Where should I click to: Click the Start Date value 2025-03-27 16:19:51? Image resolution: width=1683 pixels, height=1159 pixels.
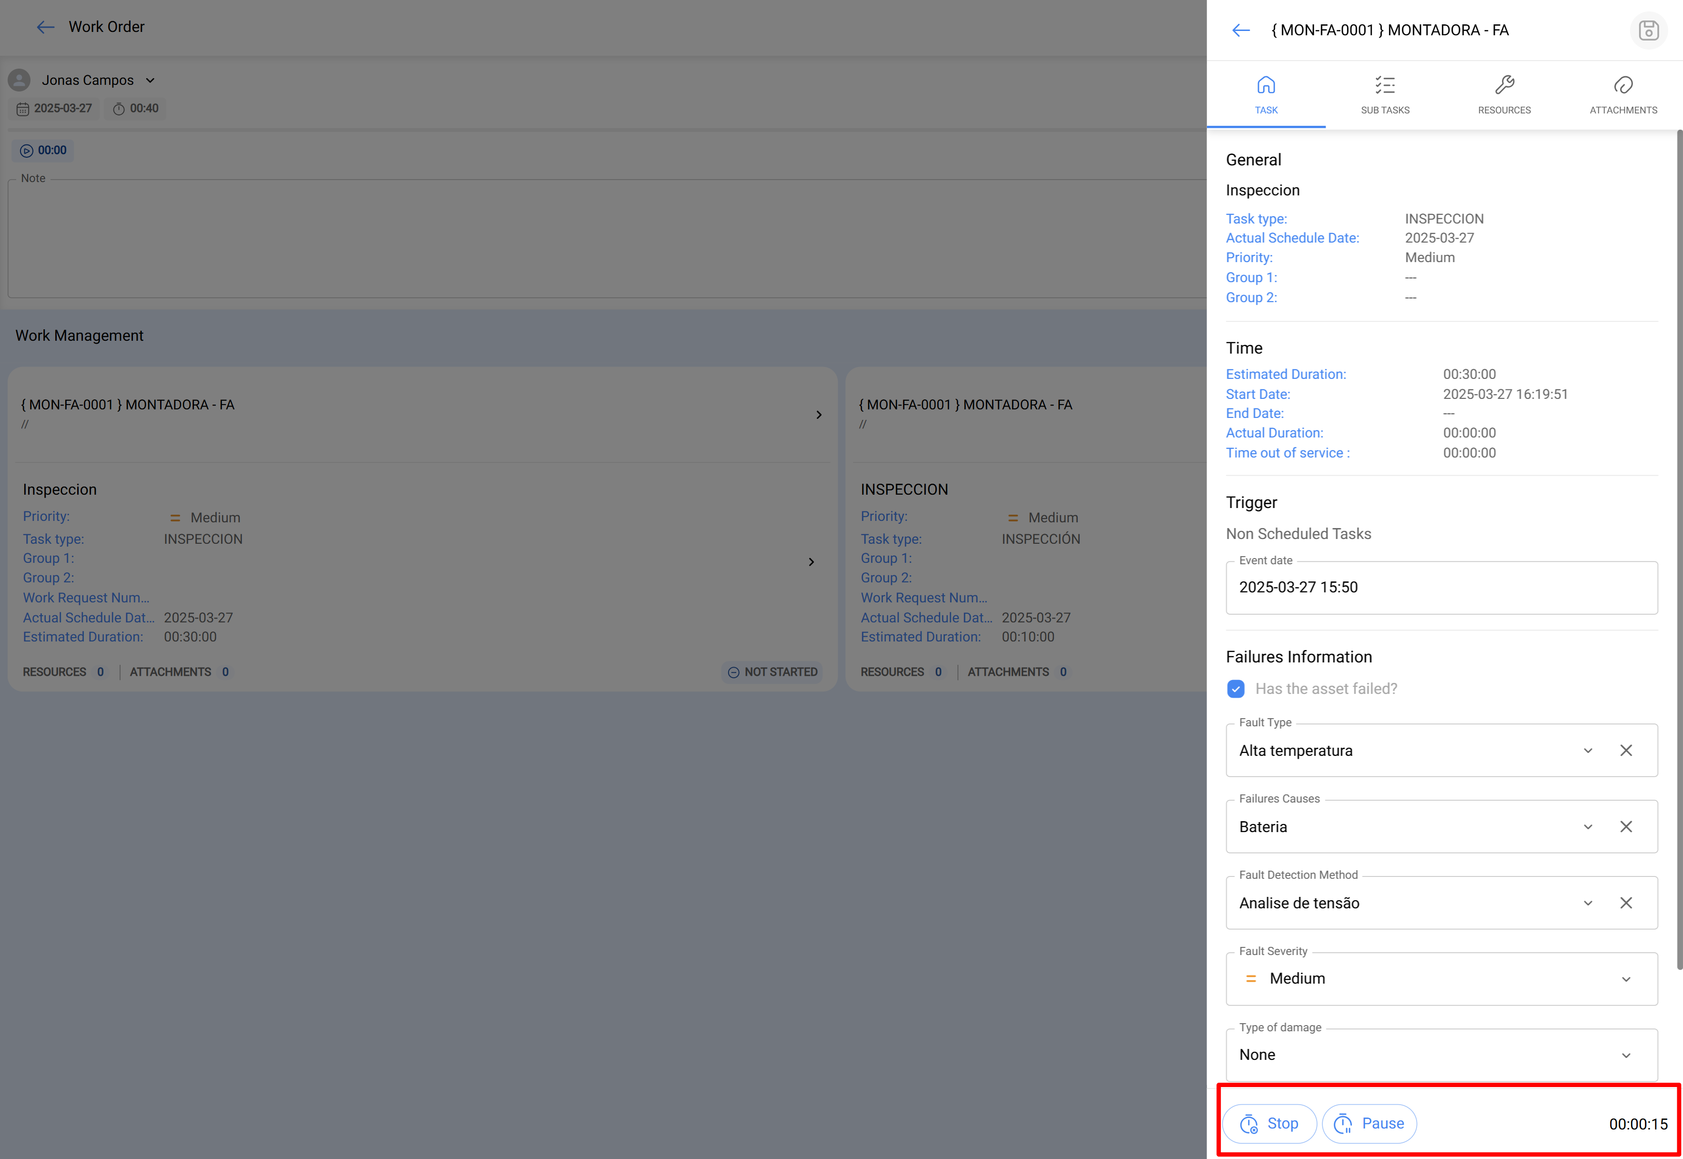(1505, 394)
